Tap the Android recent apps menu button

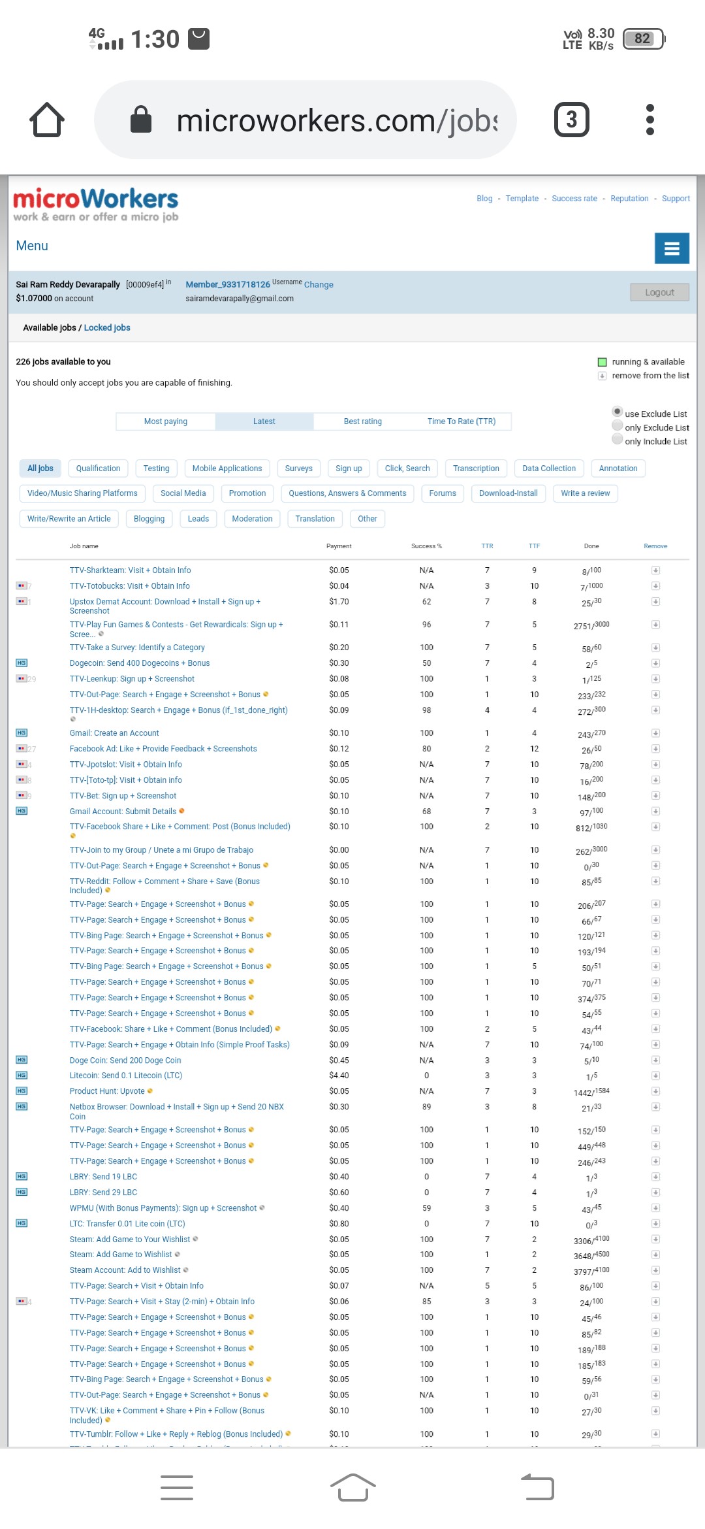coord(176,1488)
